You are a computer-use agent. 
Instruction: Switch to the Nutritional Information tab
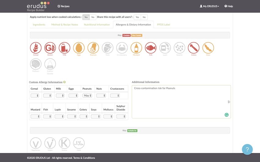[x=97, y=25]
